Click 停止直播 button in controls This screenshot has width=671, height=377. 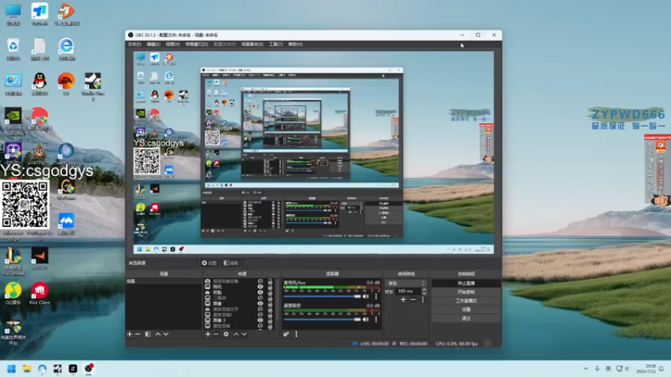466,283
